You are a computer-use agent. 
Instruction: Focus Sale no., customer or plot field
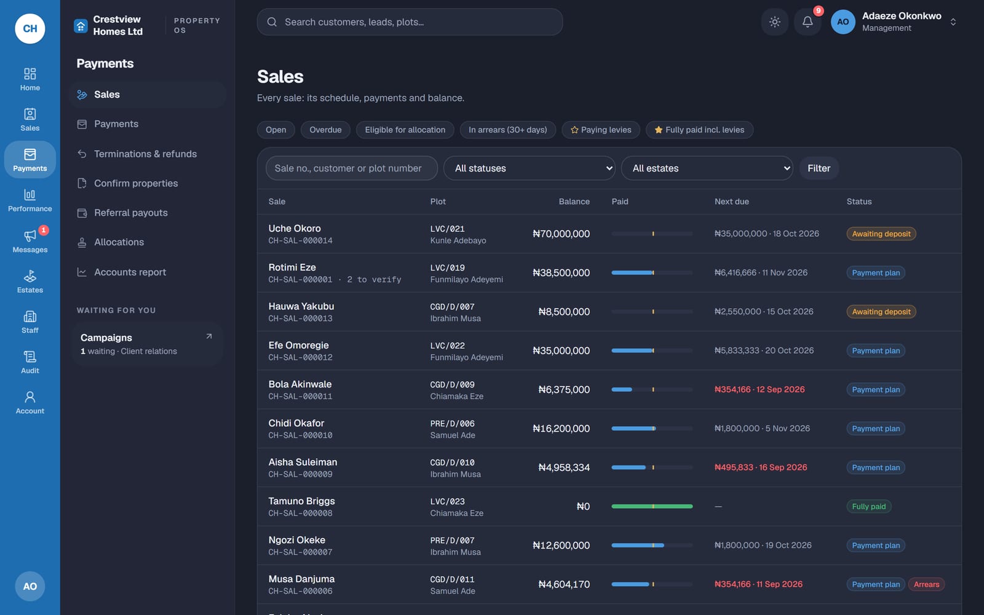tap(352, 168)
